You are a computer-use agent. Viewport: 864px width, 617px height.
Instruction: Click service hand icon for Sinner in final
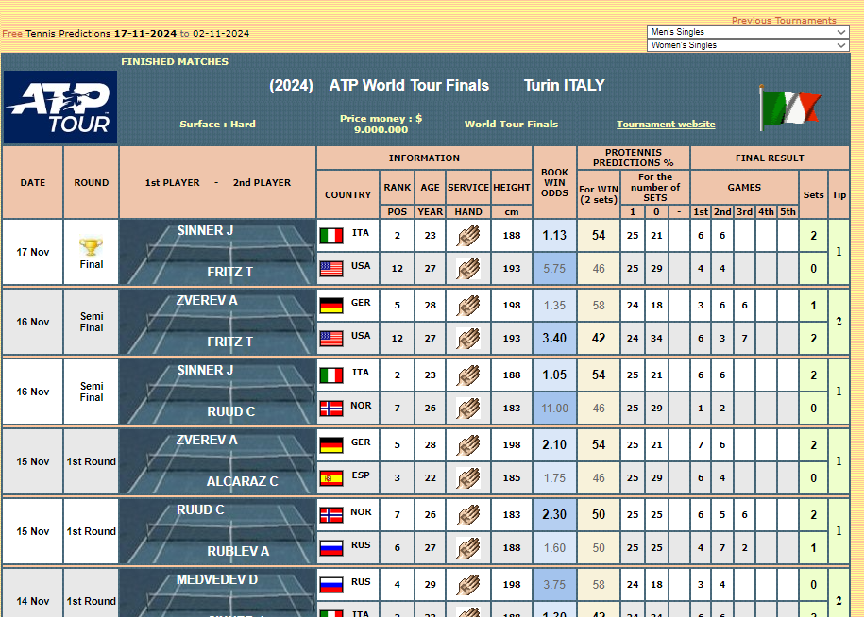tap(467, 236)
